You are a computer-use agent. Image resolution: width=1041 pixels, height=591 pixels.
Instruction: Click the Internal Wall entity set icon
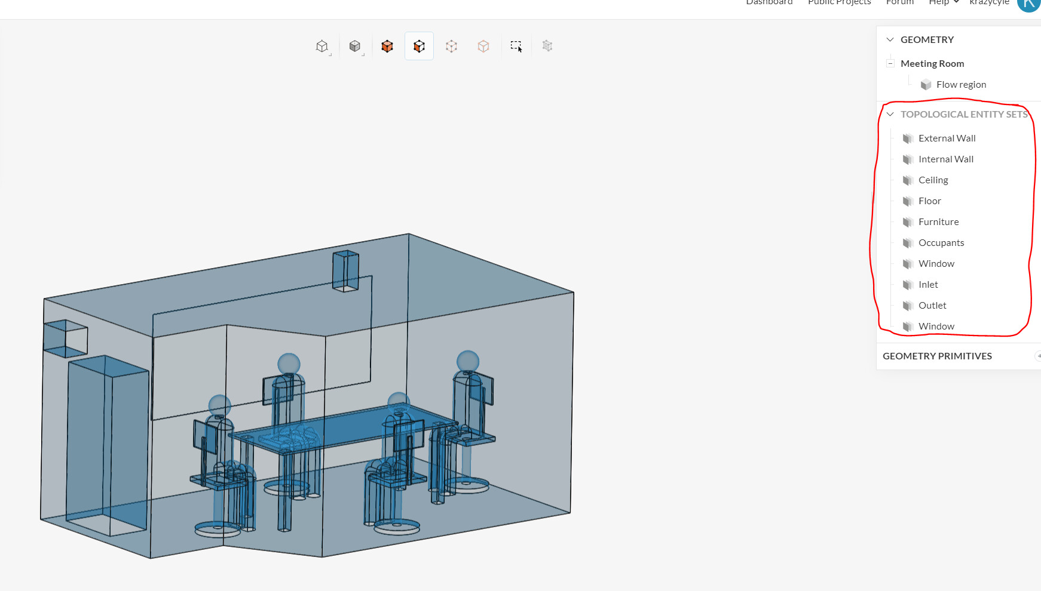click(908, 159)
